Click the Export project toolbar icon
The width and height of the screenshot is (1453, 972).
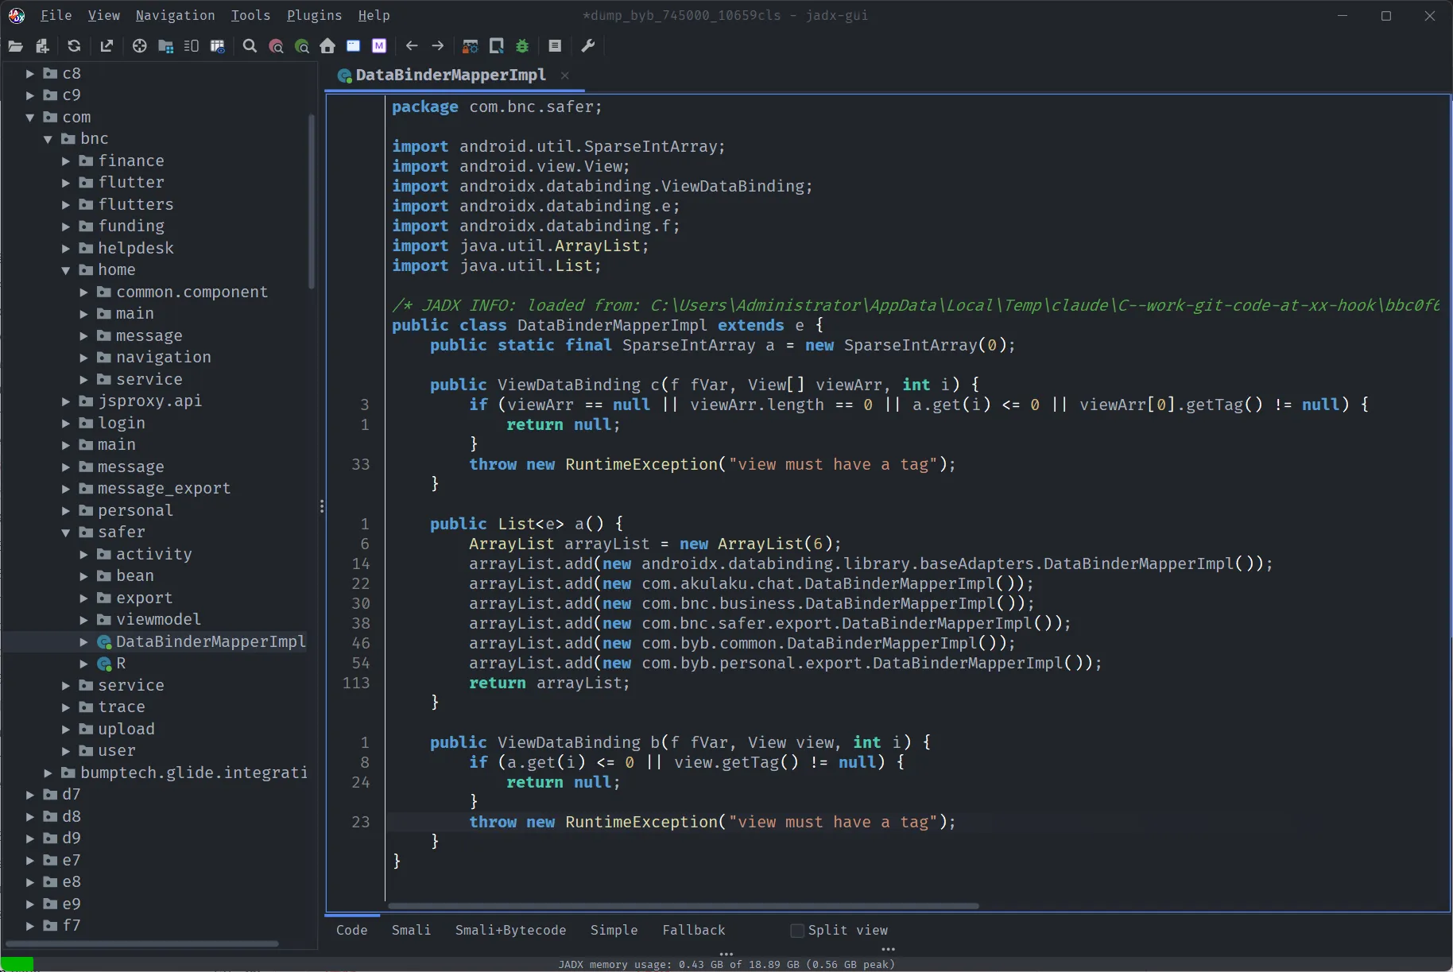[107, 46]
